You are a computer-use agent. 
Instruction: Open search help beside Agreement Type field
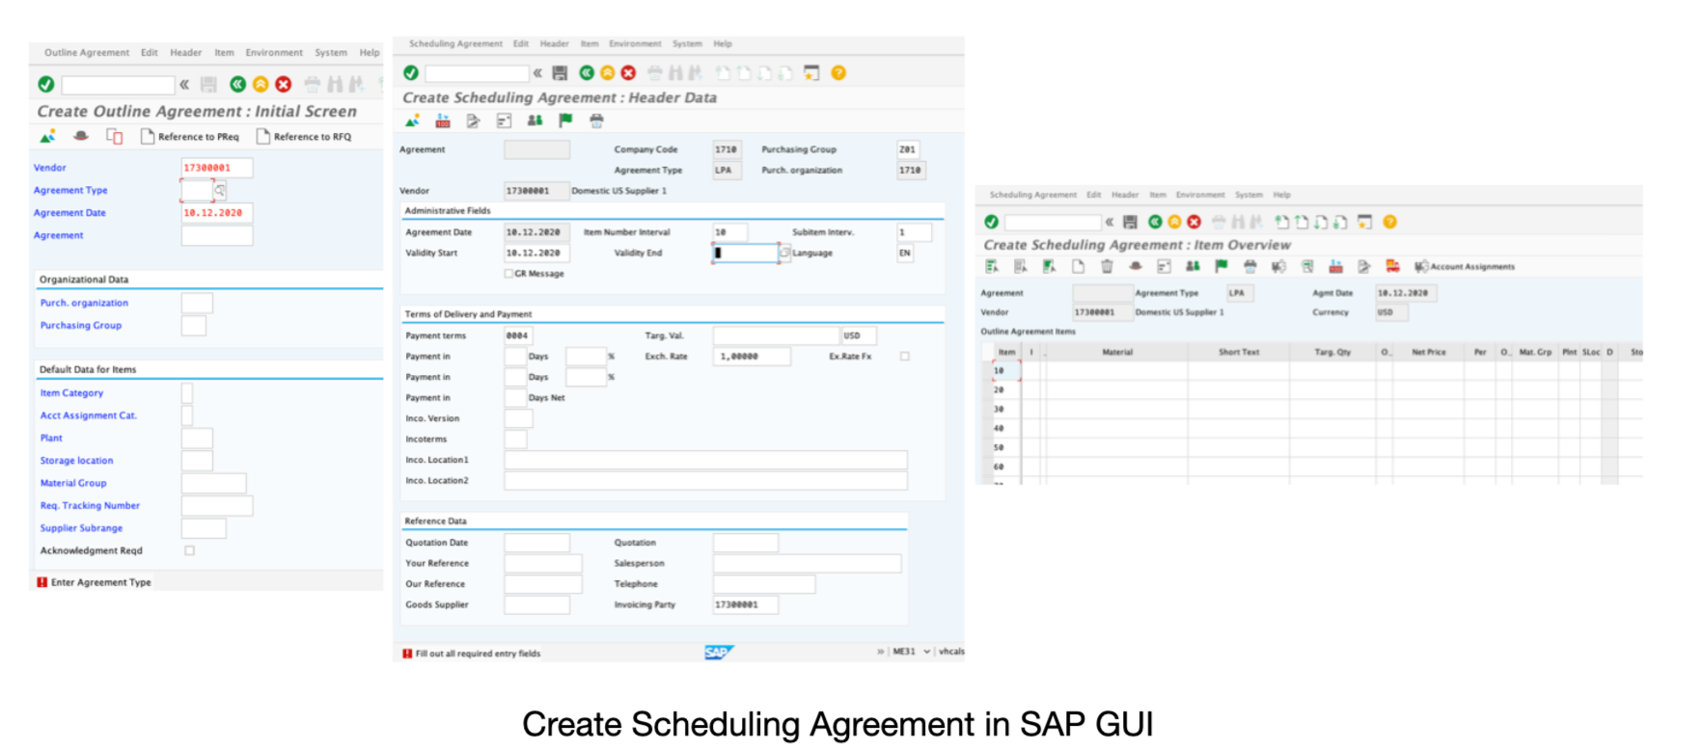point(220,190)
